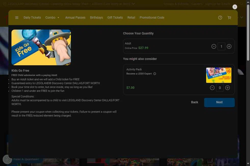The image size is (250, 166).
Task: Open the Kids Go Free image
Action: 41,47
